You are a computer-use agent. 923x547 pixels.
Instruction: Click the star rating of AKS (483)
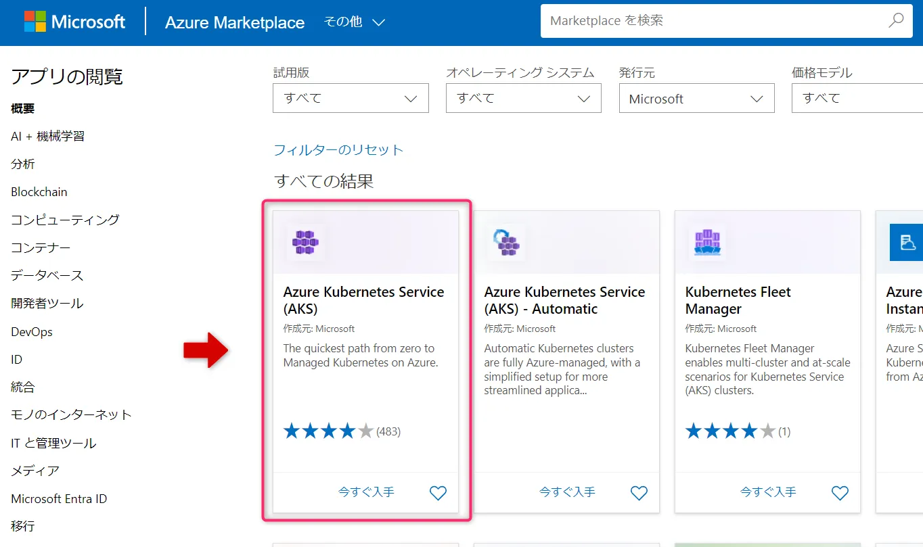coord(328,431)
